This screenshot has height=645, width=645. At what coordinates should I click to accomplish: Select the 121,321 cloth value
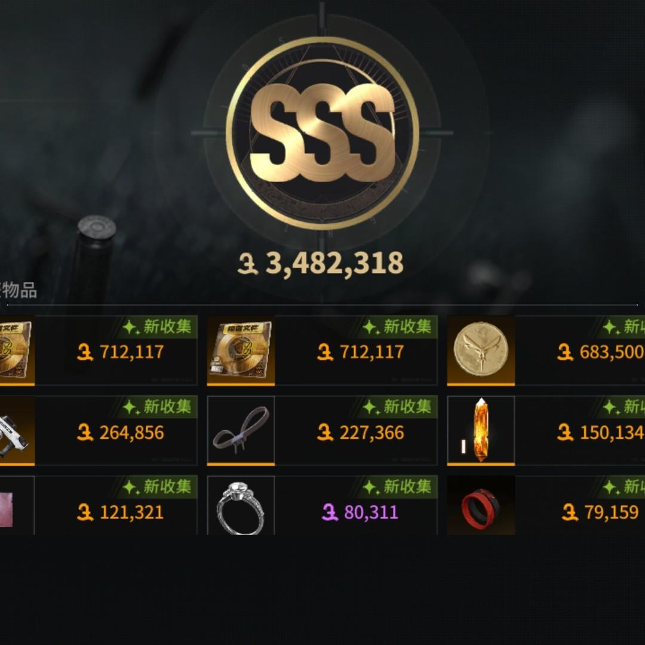pyautogui.click(x=121, y=512)
